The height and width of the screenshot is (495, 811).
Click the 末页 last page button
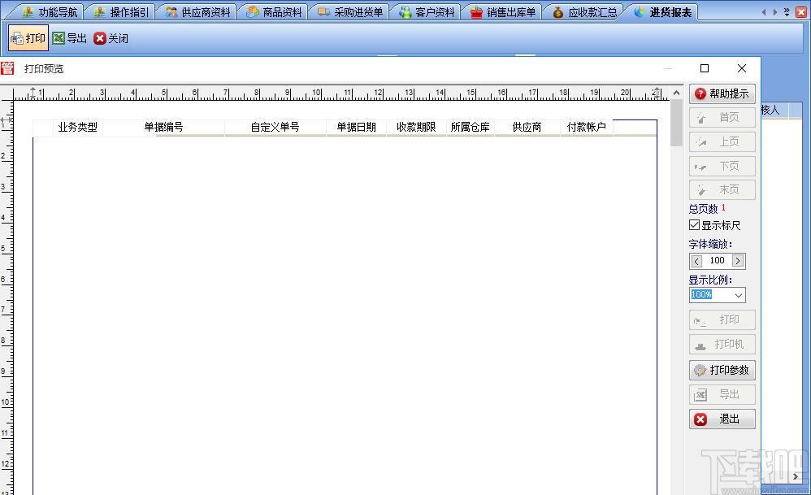[x=722, y=190]
